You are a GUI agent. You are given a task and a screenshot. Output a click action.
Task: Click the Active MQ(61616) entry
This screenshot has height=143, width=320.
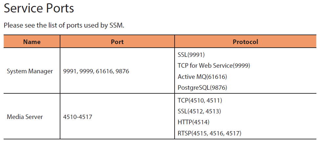pyautogui.click(x=202, y=77)
